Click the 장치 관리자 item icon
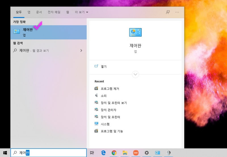The width and height of the screenshot is (227, 157). coord(96,110)
